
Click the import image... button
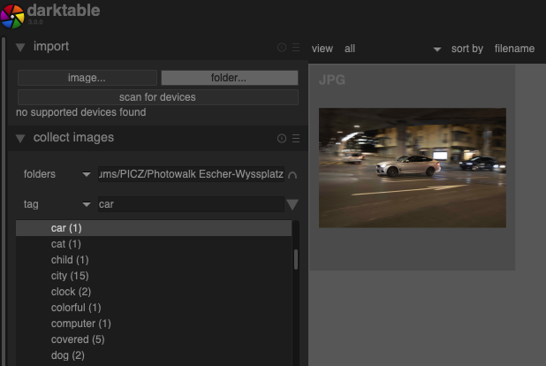click(x=87, y=78)
